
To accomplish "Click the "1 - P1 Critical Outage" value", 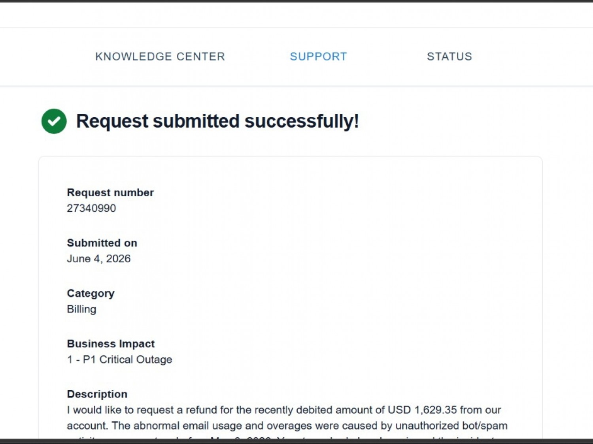I will 119,359.
